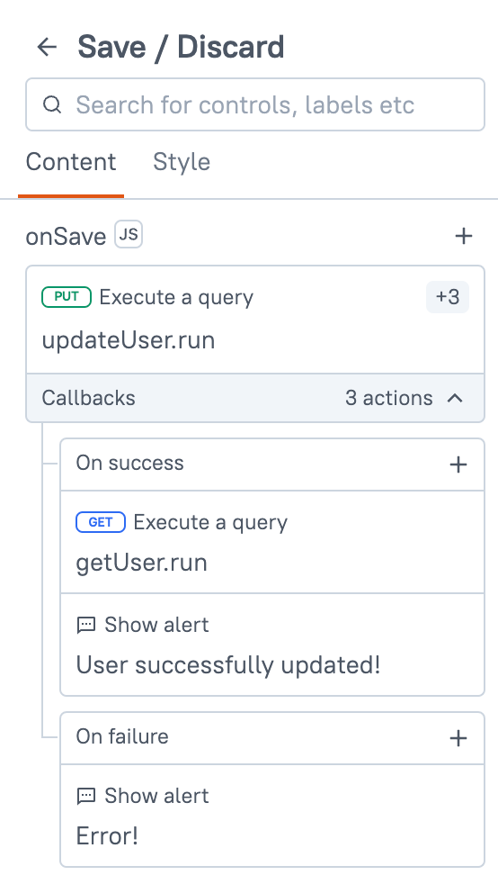Click the back arrow beside Save / Discard

click(48, 47)
